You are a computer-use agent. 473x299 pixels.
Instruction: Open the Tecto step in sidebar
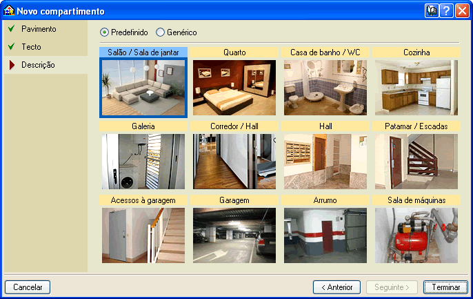[x=31, y=47]
